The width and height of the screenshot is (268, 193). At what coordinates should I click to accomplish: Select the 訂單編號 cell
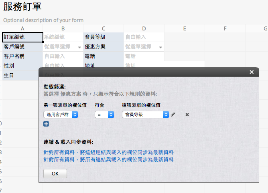tap(22, 37)
